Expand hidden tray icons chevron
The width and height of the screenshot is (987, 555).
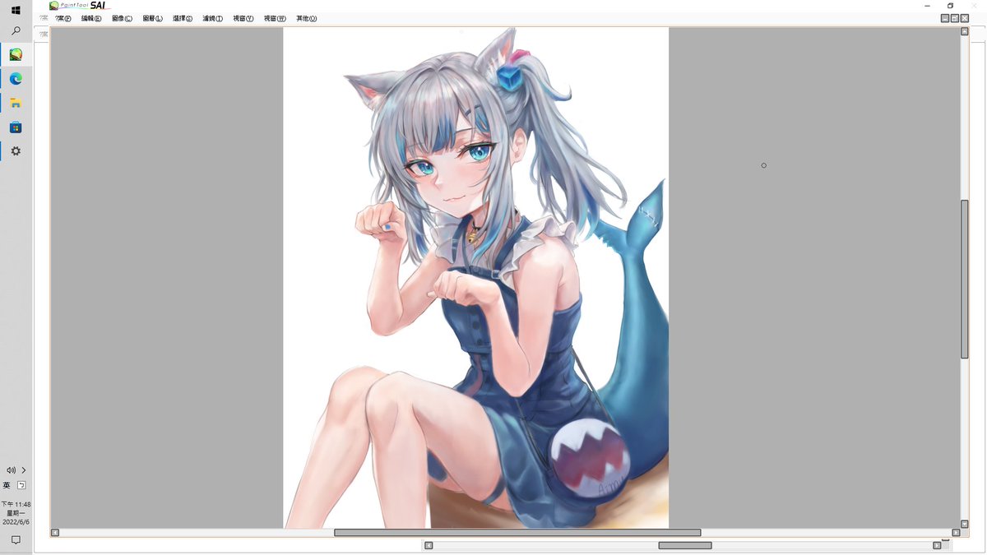pos(24,470)
